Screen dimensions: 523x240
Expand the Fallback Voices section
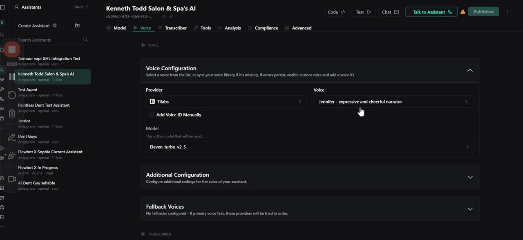tap(310, 209)
